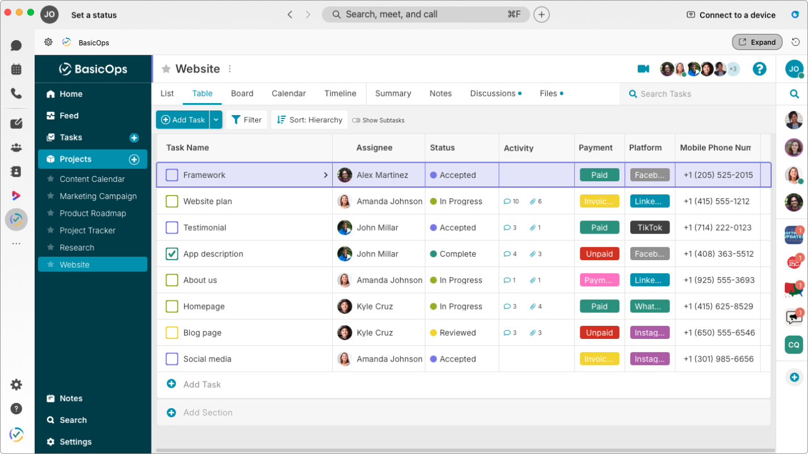The height and width of the screenshot is (454, 808).
Task: Click the Paid payment tag for Framework
Action: [x=600, y=175]
